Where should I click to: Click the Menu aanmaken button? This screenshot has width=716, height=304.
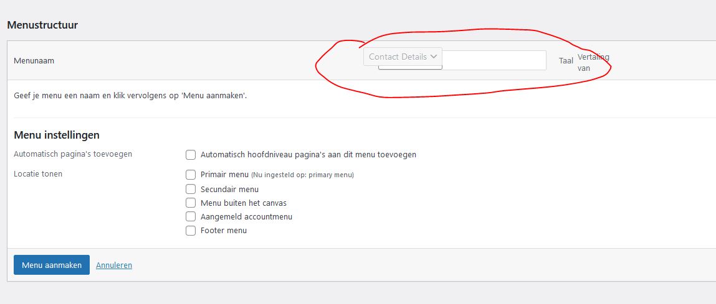tap(52, 265)
